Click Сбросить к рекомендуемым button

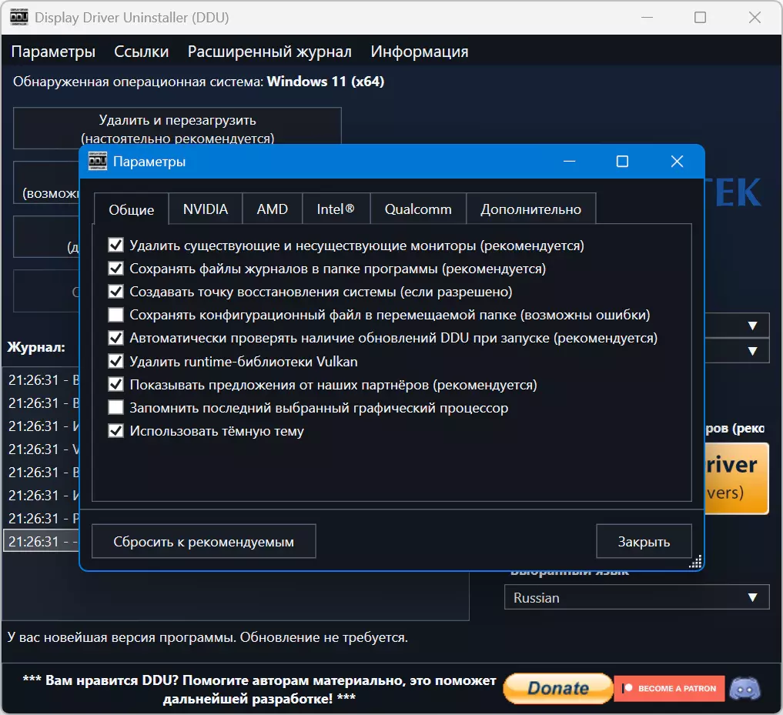204,541
